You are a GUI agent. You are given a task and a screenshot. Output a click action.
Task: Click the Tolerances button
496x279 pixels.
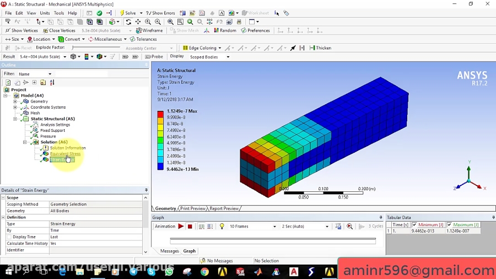coord(143,39)
